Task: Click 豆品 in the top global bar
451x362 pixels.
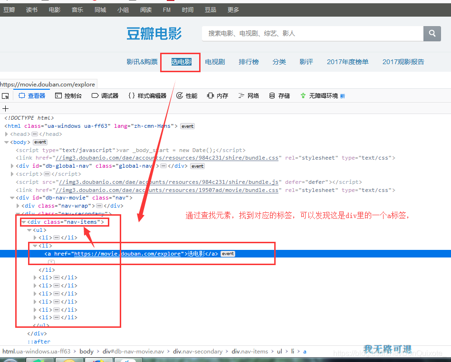Action: 210,10
